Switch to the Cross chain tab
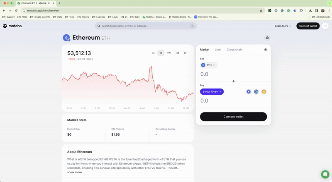Screen dimensions: 332x182 click(234, 50)
